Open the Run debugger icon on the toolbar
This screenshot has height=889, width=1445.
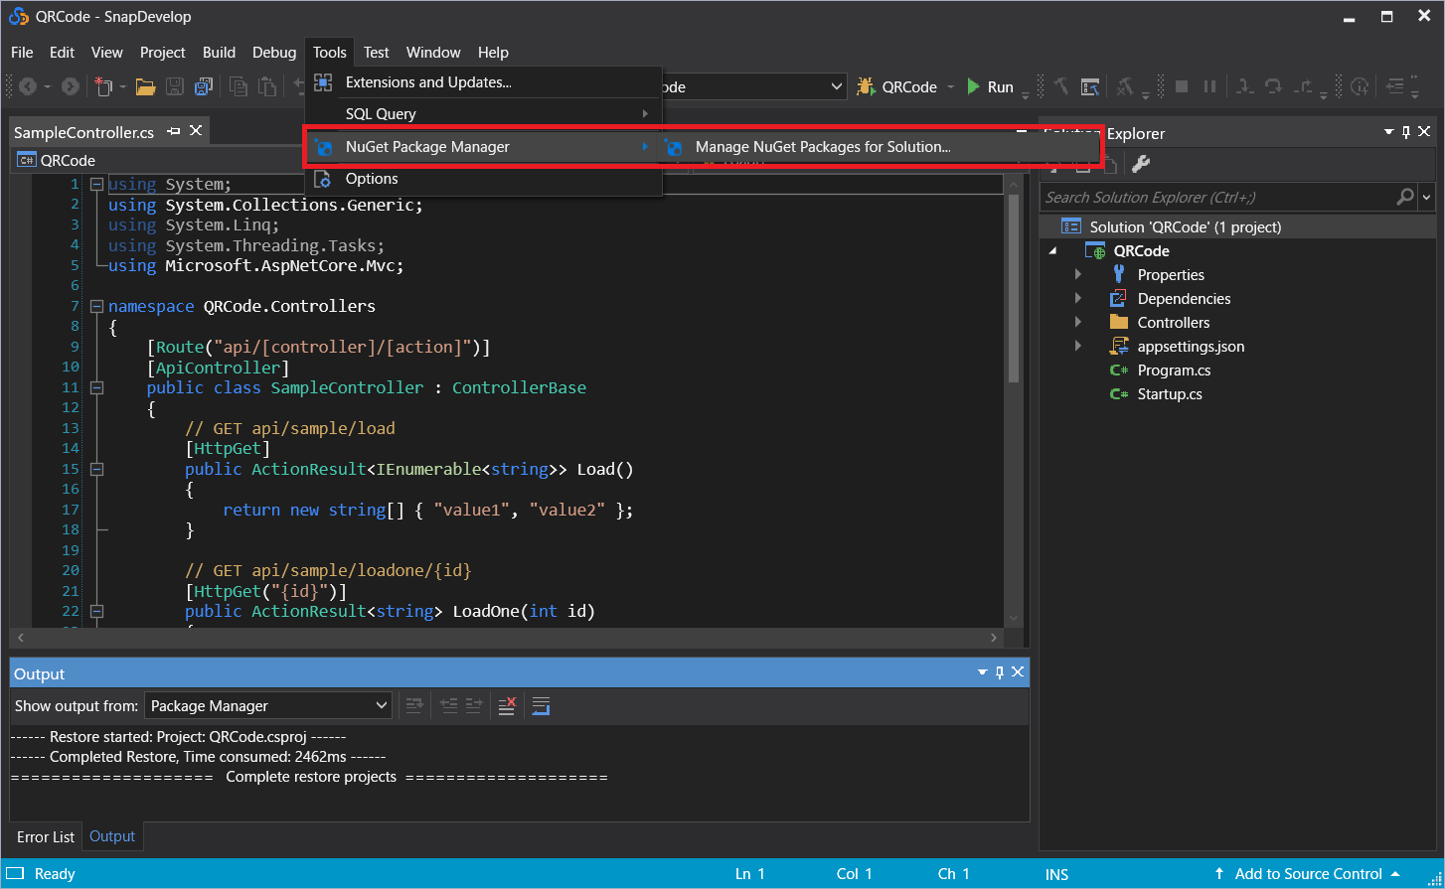click(x=973, y=86)
